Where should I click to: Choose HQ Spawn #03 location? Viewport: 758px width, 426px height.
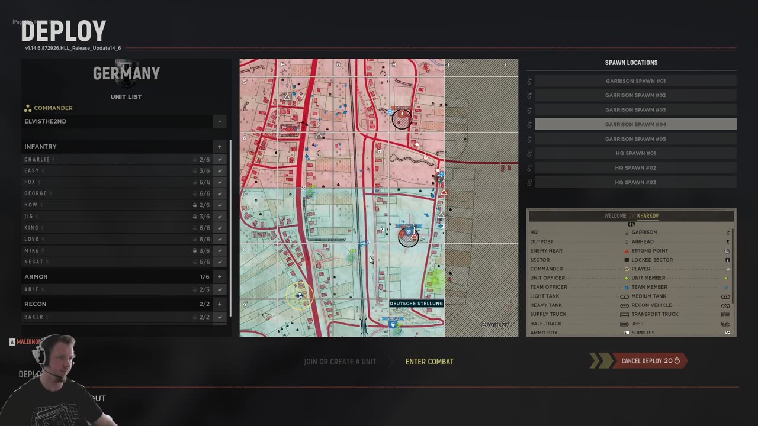(x=635, y=182)
